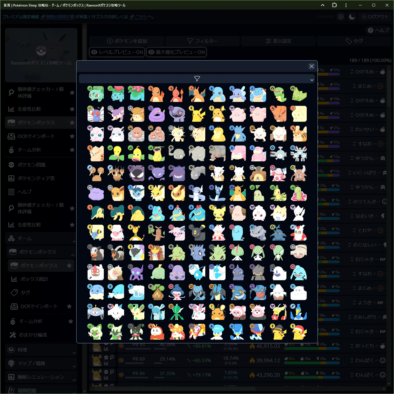Open nature dropdown ひかえめ in first row
Image resolution: width=394 pixels, height=394 pixels.
pyautogui.click(x=364, y=72)
